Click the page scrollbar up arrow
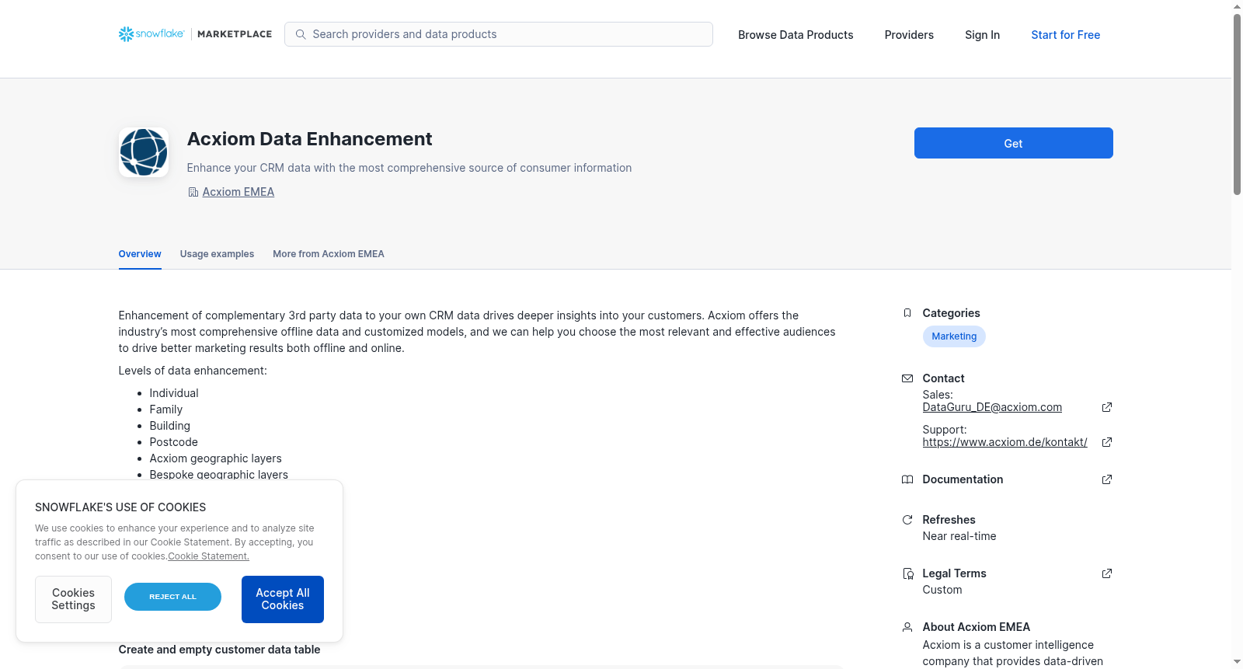 point(1237,6)
